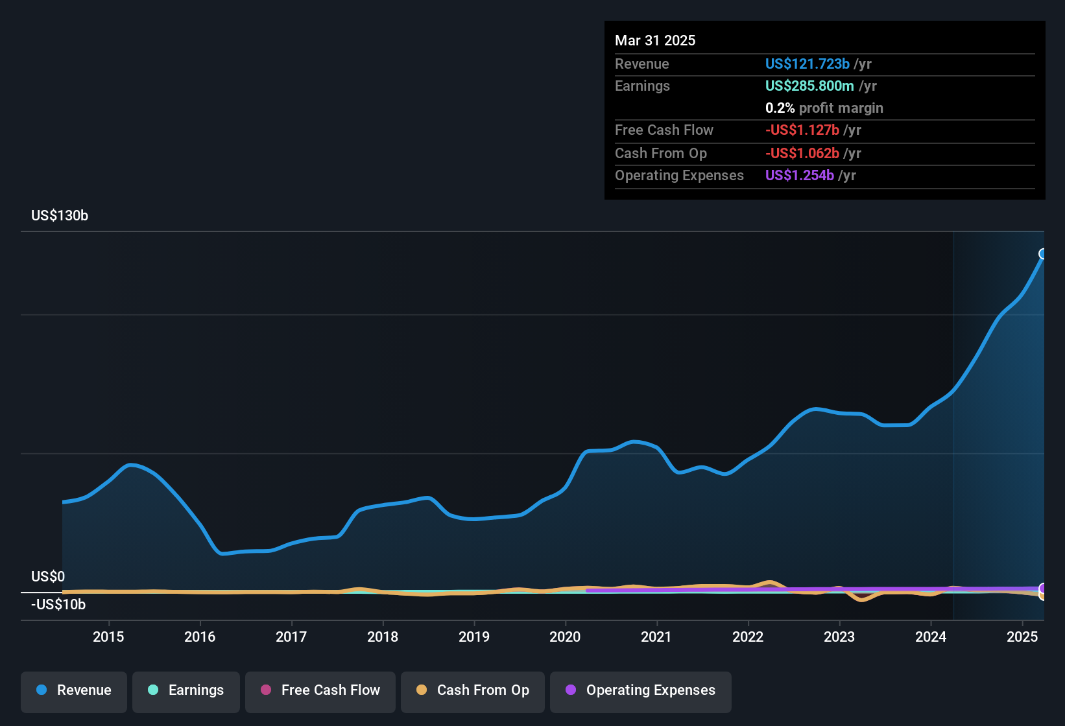The image size is (1065, 726).
Task: Select the 2017 x-axis label
Action: (291, 637)
